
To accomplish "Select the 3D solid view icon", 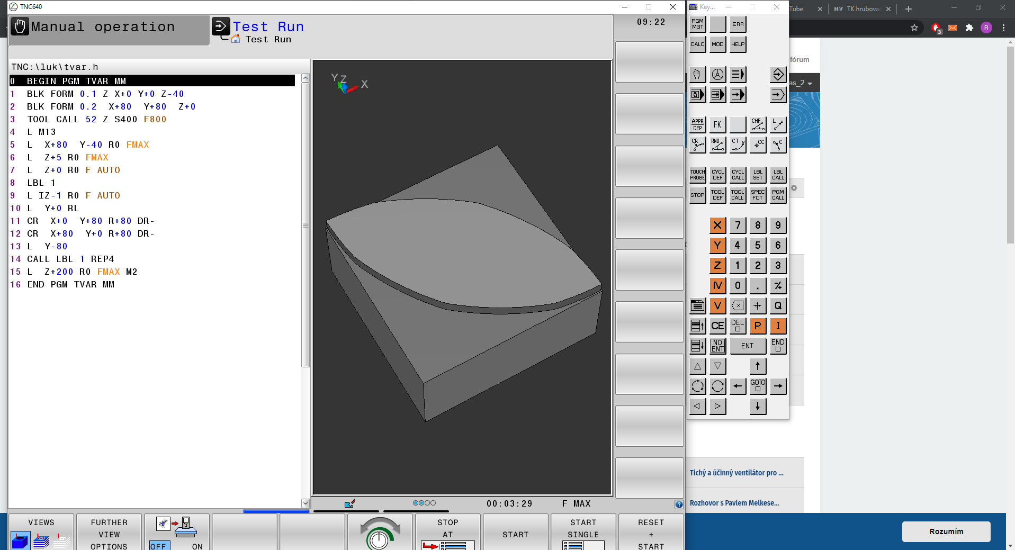I will coord(20,541).
